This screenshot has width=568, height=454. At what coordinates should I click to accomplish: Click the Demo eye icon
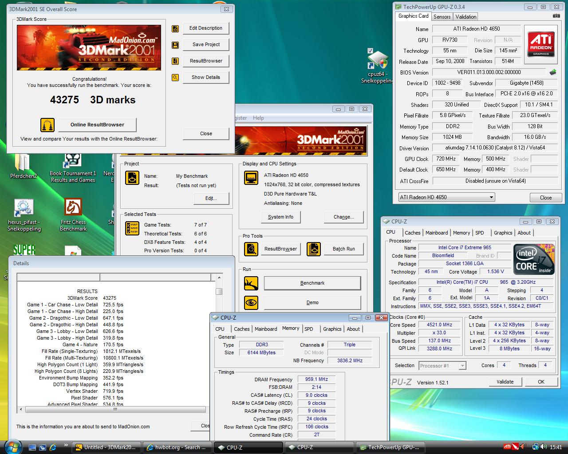(251, 302)
